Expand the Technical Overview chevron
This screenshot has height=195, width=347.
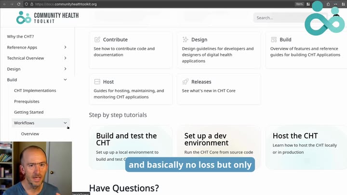point(65,58)
